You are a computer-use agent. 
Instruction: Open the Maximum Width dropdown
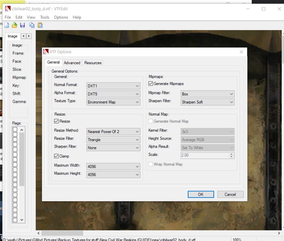tap(113, 167)
